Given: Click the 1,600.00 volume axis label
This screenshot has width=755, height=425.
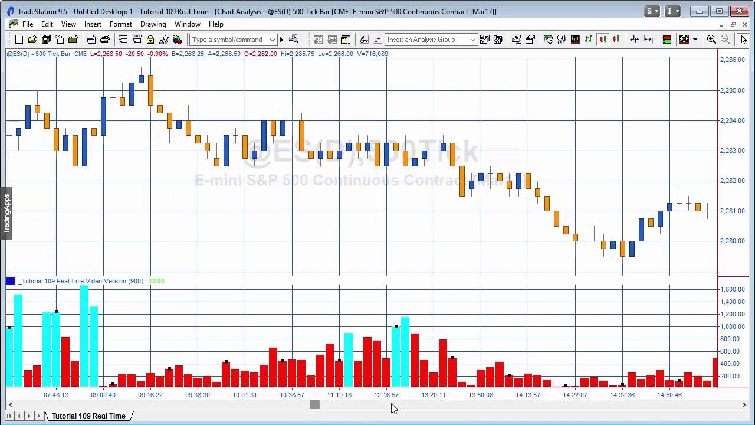Looking at the screenshot, I should [732, 289].
